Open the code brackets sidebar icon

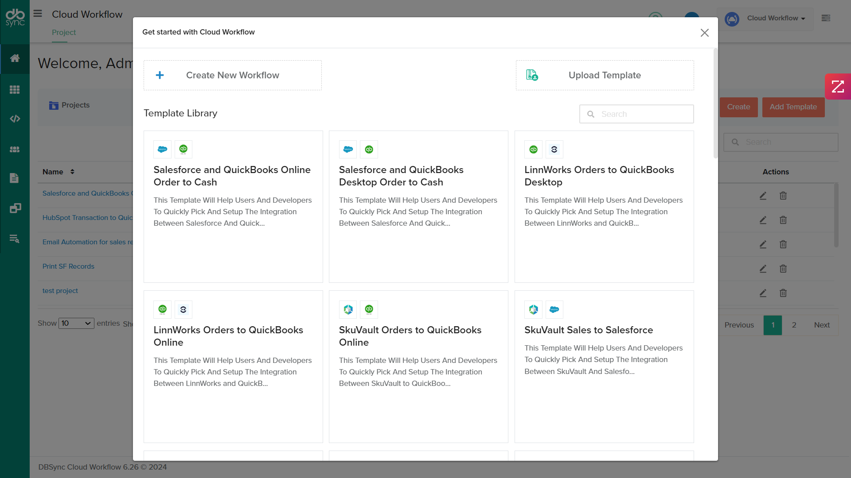click(x=15, y=119)
